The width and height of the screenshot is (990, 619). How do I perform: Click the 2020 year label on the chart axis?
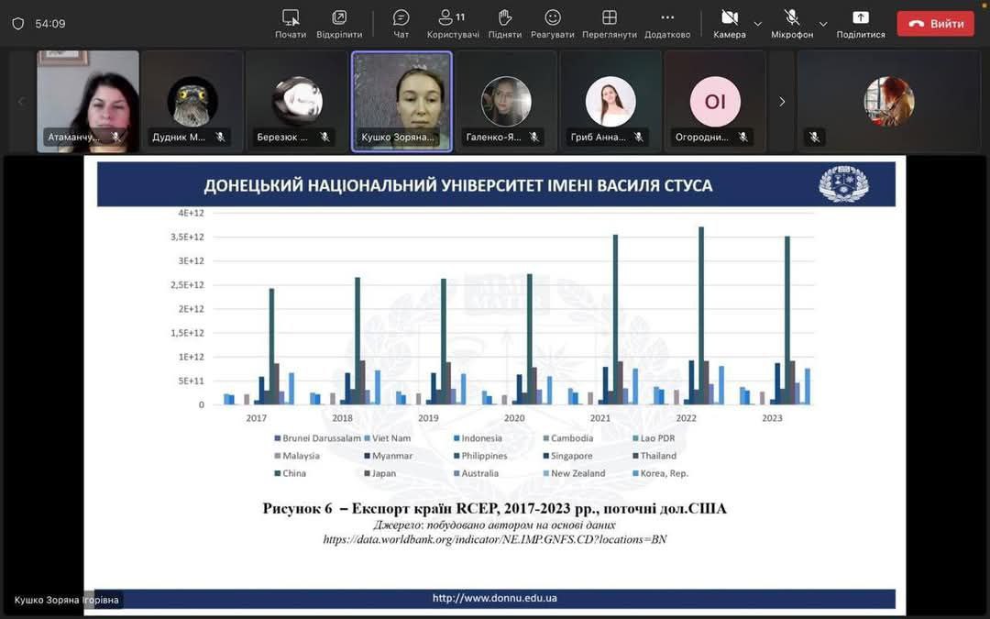click(514, 418)
